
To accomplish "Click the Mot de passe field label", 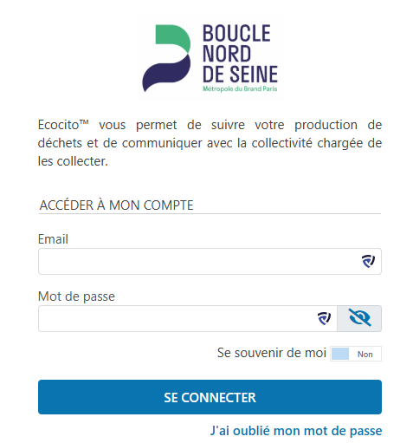I will pos(76,296).
